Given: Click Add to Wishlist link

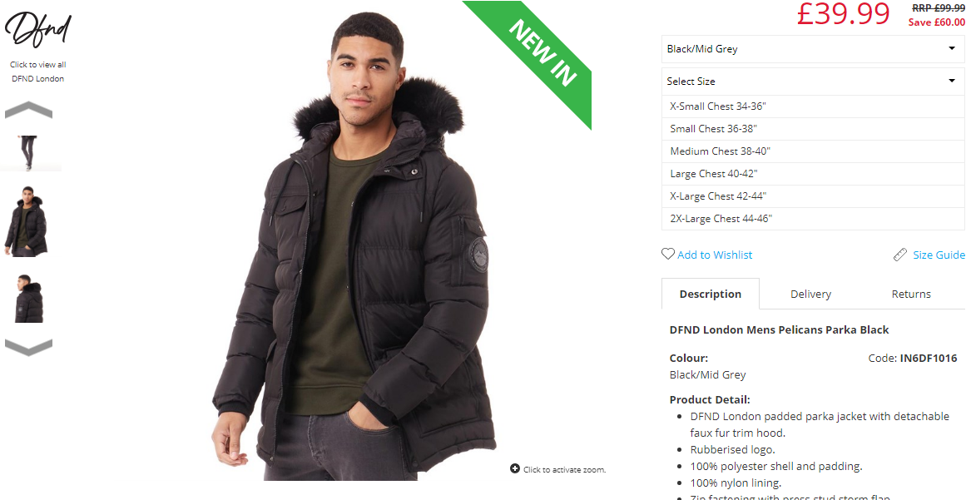Looking at the screenshot, I should pyautogui.click(x=715, y=255).
